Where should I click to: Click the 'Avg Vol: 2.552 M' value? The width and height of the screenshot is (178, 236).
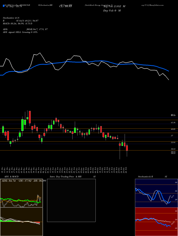click(114, 6)
